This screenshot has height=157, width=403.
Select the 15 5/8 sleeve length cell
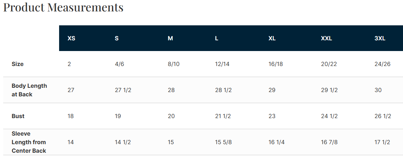pyautogui.click(x=223, y=142)
